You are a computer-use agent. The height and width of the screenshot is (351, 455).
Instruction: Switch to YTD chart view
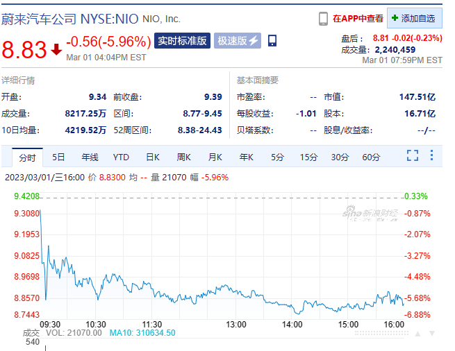point(121,157)
